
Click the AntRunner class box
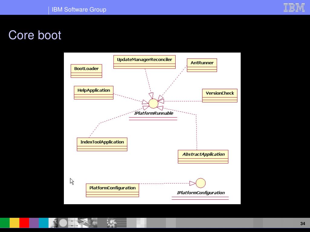pyautogui.click(x=202, y=65)
